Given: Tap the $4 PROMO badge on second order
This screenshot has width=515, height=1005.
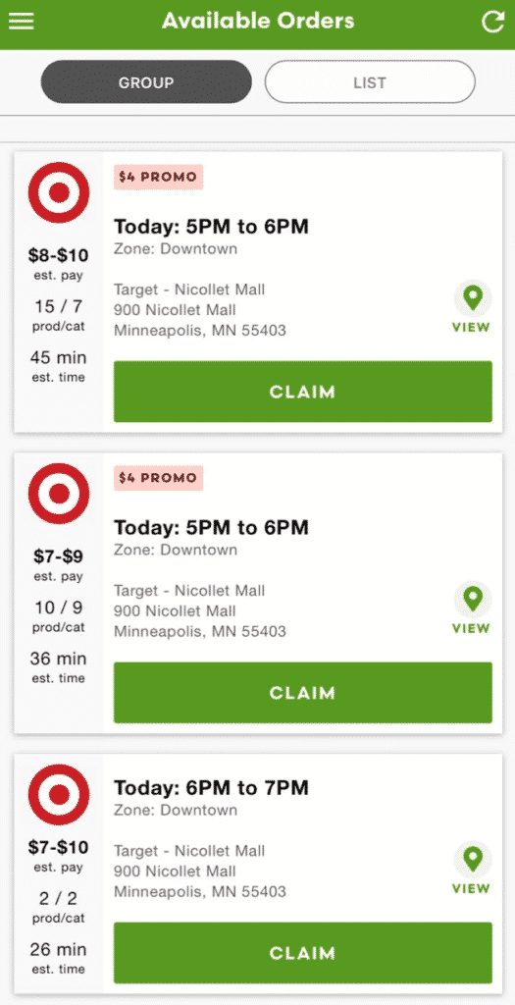Looking at the screenshot, I should (158, 478).
